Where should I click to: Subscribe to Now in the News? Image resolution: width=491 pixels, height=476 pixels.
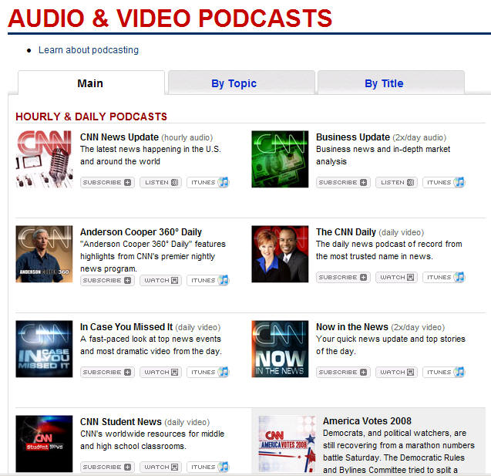coord(343,372)
